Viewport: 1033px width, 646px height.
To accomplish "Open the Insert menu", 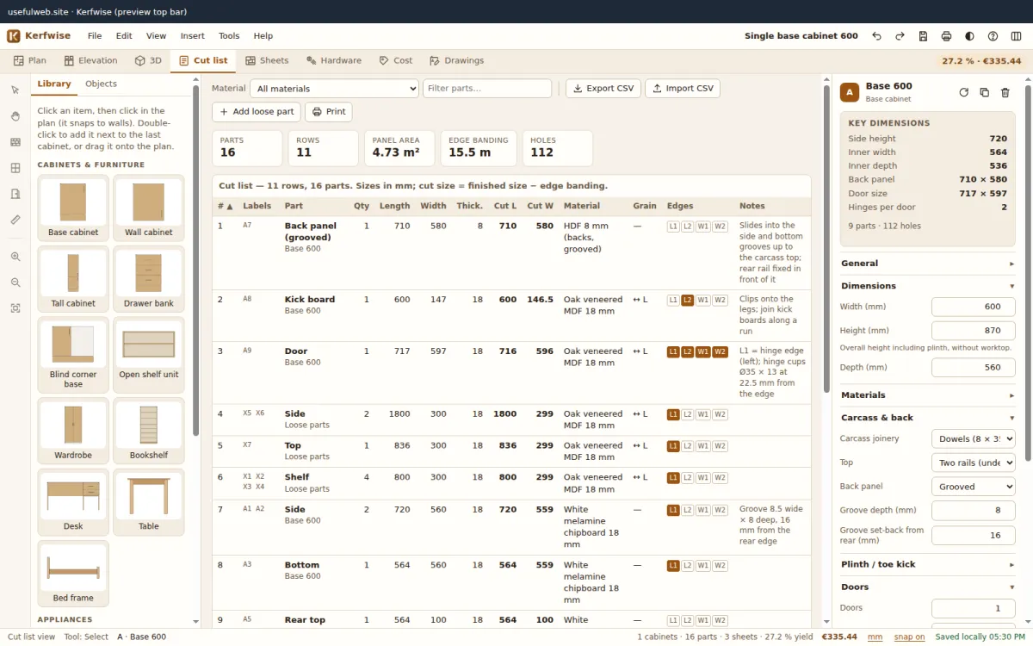I will click(193, 36).
